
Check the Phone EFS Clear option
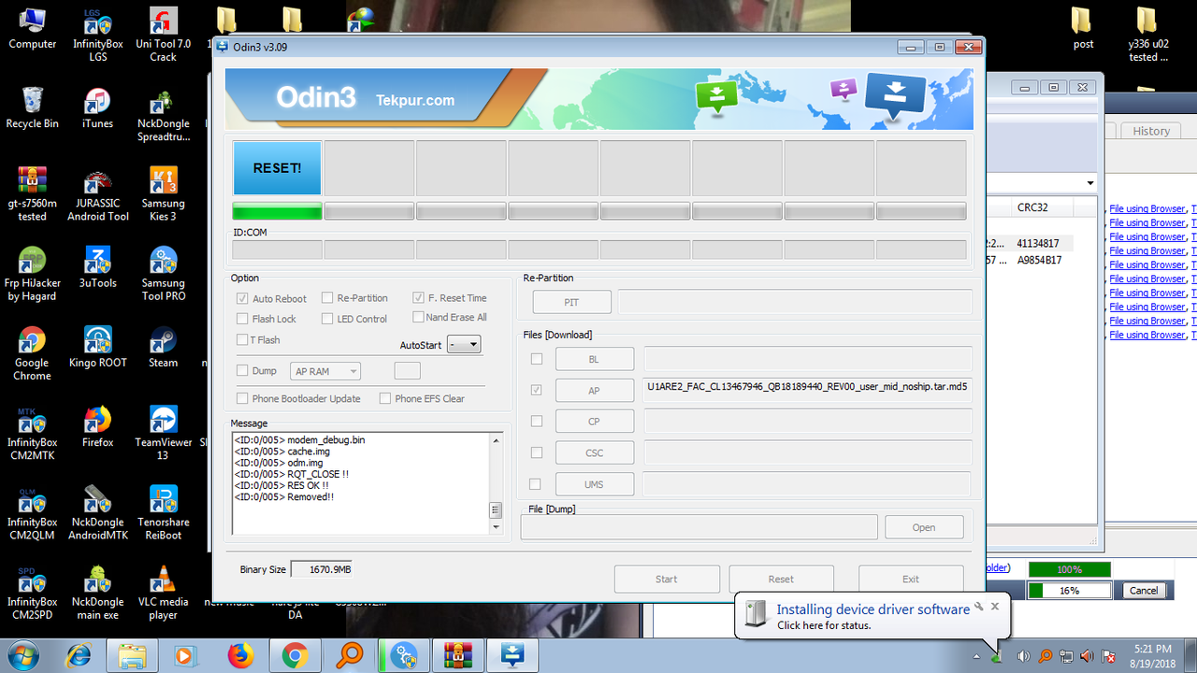point(385,398)
